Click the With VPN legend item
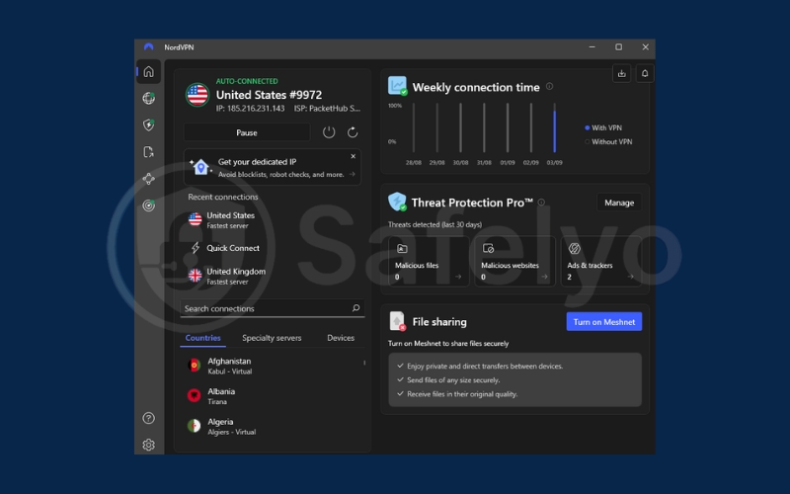Image resolution: width=790 pixels, height=494 pixels. (x=603, y=127)
